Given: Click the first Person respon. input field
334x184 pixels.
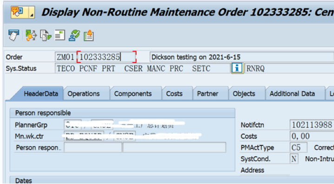Looking at the screenshot, I should 93,148.
